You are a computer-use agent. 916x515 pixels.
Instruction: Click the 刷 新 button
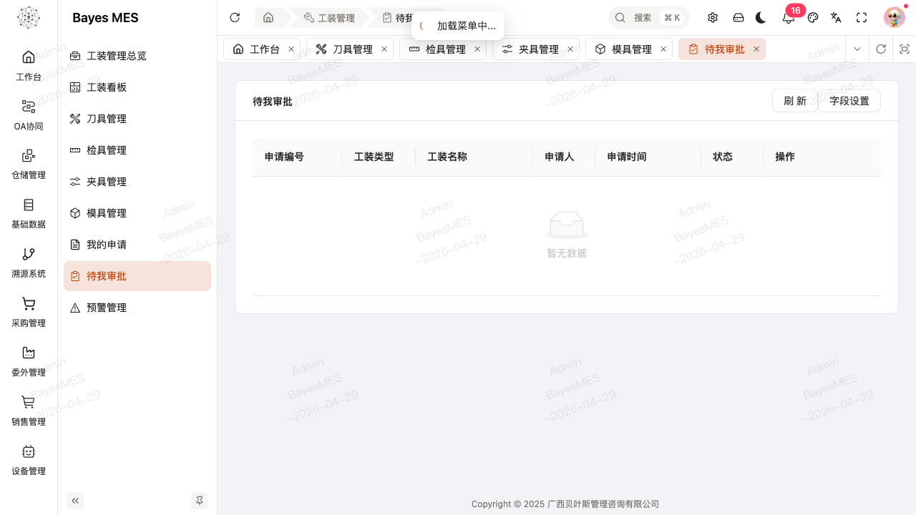(x=795, y=101)
